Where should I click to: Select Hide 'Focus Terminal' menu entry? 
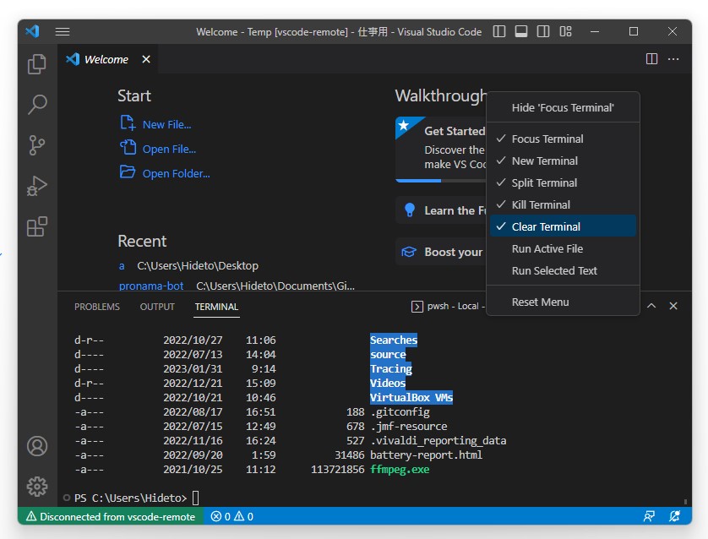pyautogui.click(x=563, y=108)
